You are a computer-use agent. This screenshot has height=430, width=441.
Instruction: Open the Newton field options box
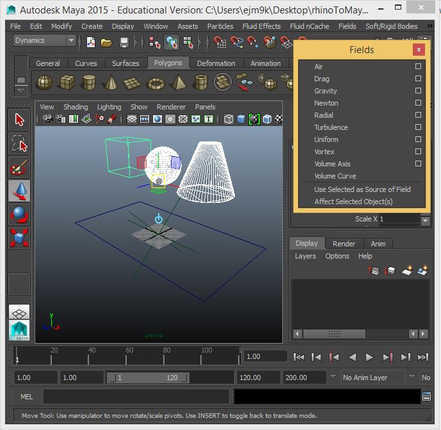pos(418,102)
